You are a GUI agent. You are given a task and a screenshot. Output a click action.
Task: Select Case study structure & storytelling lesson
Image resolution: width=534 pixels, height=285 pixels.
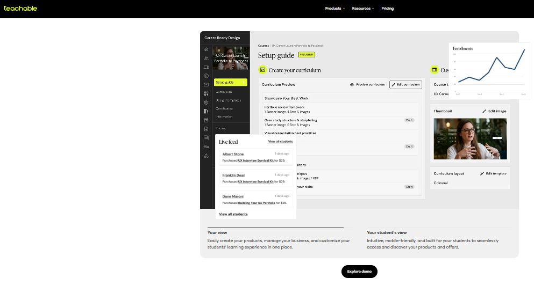coord(290,120)
